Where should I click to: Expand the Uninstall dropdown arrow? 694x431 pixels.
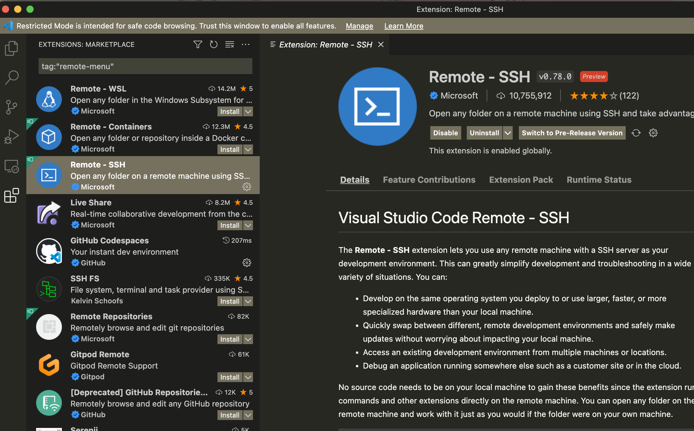[x=508, y=133]
